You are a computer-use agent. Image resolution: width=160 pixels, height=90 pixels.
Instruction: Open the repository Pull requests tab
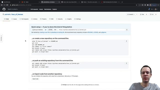(24, 19)
